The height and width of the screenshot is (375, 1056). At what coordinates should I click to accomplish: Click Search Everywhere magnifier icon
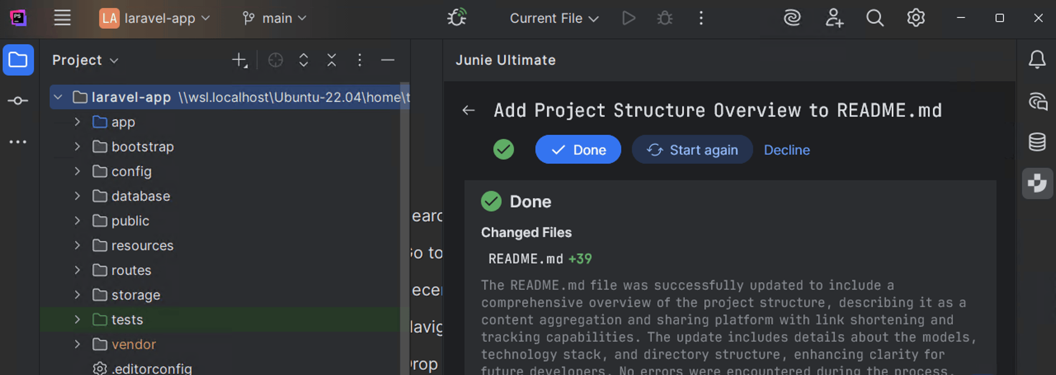point(874,18)
